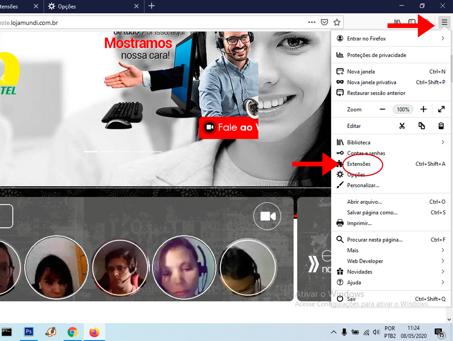Screen dimensions: 453x341
Task: Click the Paste clipboard icon
Action: tap(441, 126)
